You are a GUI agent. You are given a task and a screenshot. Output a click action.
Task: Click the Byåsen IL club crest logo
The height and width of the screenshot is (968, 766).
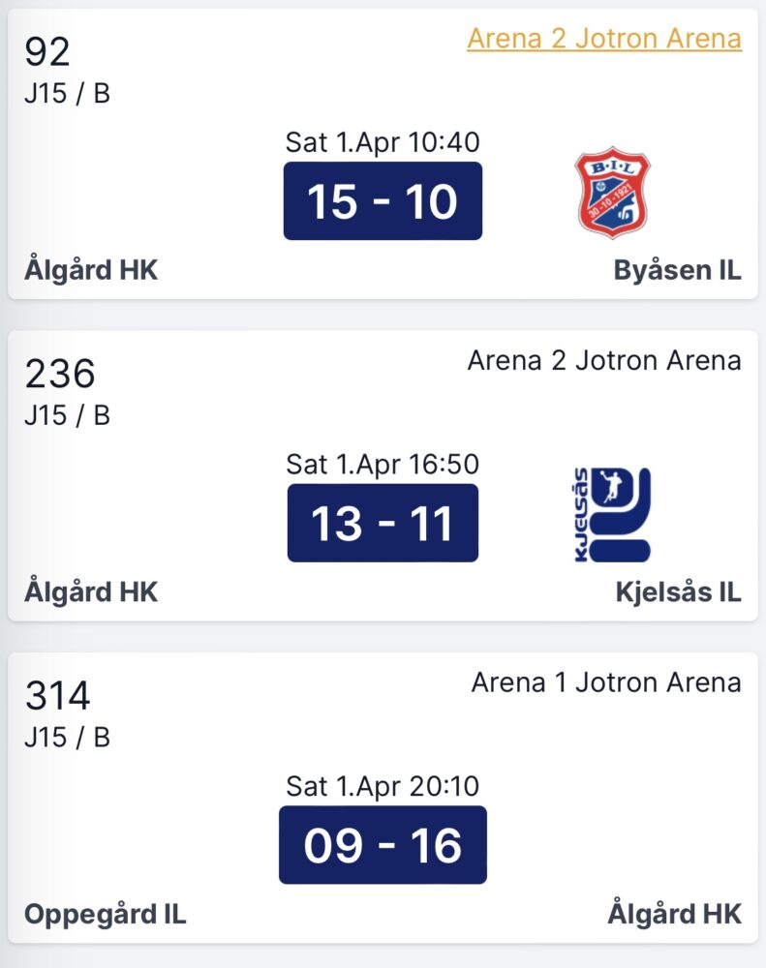coord(612,193)
